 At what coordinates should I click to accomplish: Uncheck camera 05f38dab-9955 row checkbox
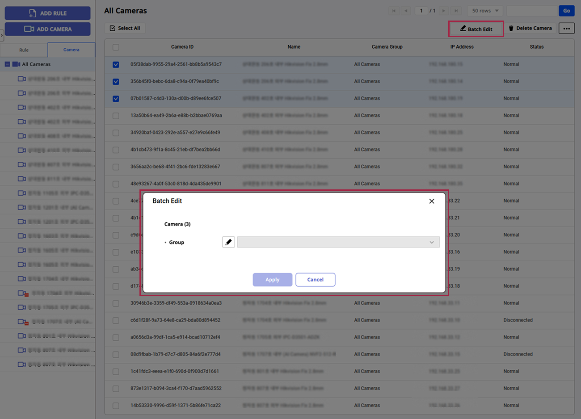(x=116, y=64)
